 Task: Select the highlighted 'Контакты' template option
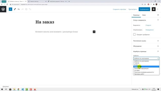point(146,67)
